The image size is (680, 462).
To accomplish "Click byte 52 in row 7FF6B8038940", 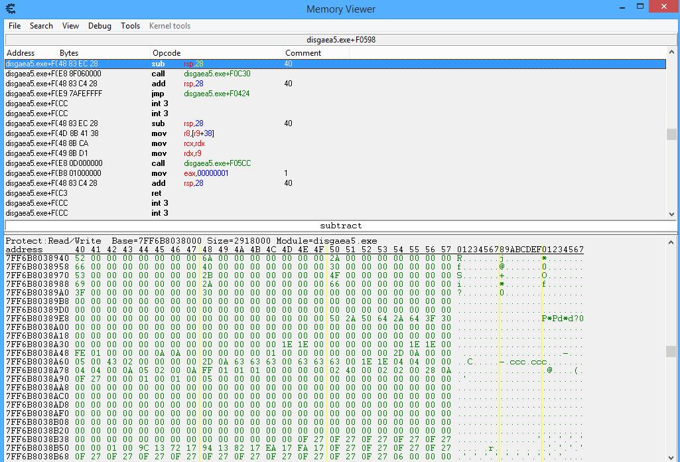I will click(x=80, y=258).
